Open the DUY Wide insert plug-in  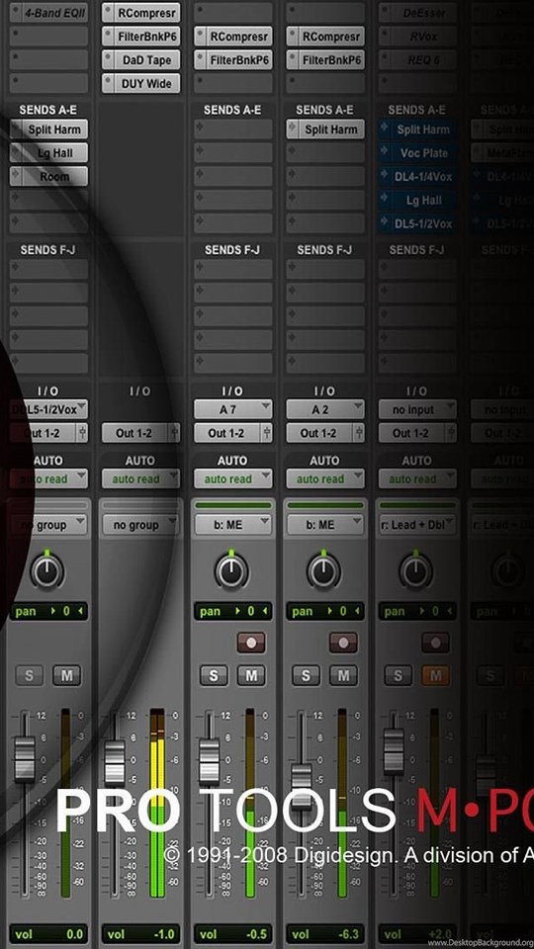[x=147, y=83]
